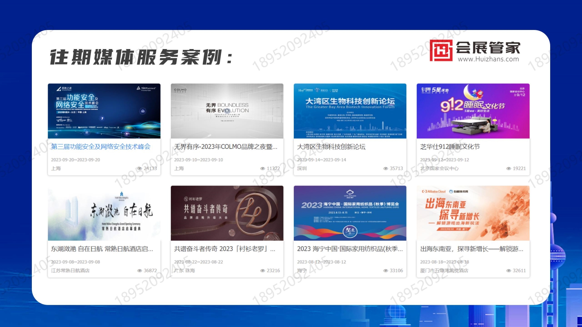
Task: Click the eye icon beside 33106
Action: 386,271
